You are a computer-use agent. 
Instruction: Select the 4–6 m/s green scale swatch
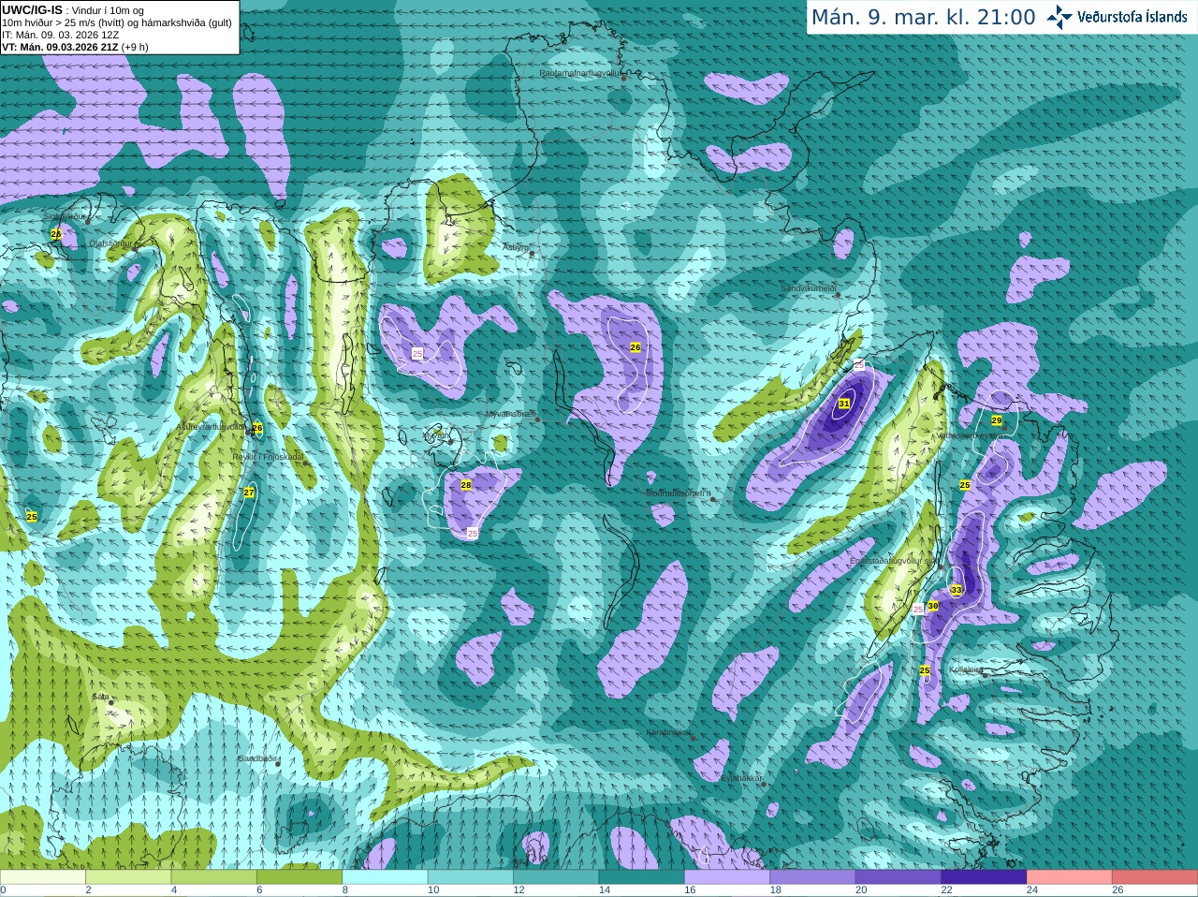coord(214,877)
